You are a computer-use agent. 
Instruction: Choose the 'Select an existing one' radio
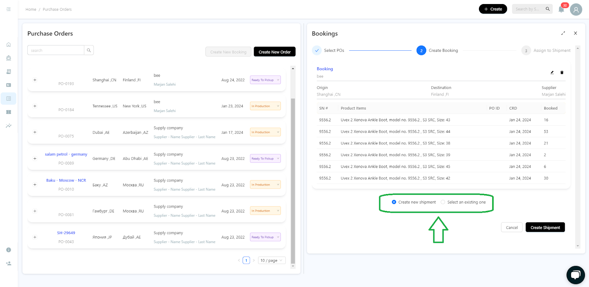tap(443, 202)
